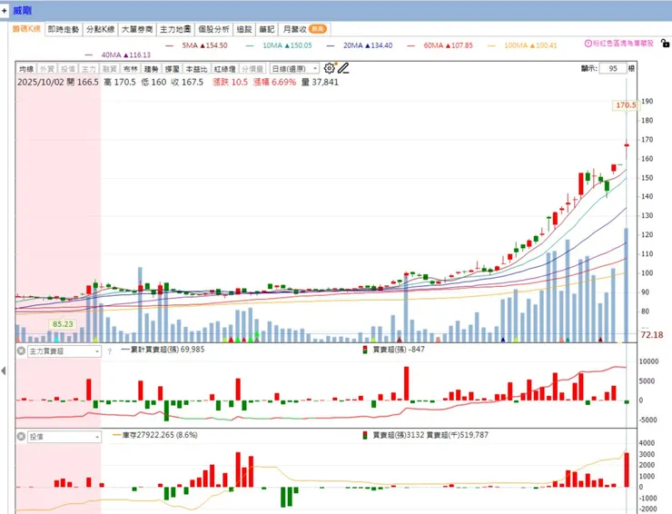672x514 pixels.
Task: Switch to the 分點K線 tab
Action: pos(100,29)
